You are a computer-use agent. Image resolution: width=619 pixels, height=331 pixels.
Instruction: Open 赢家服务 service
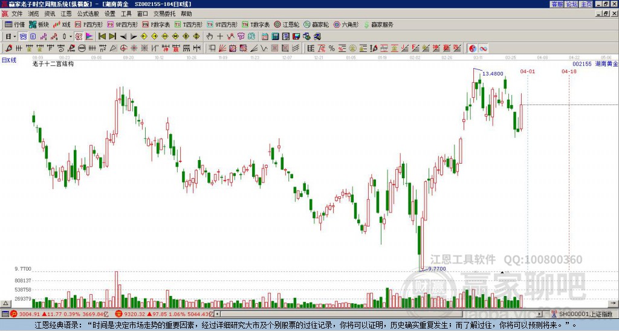coord(378,24)
